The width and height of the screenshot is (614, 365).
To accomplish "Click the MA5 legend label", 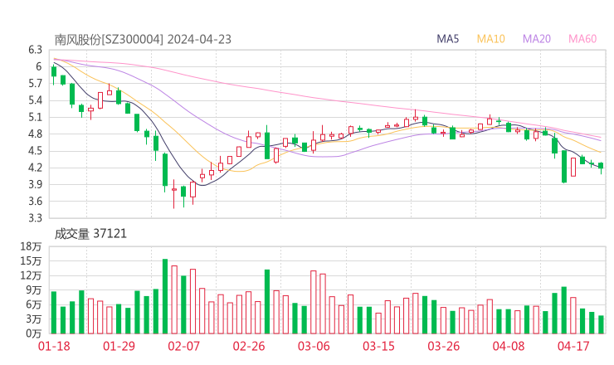I will pos(447,39).
